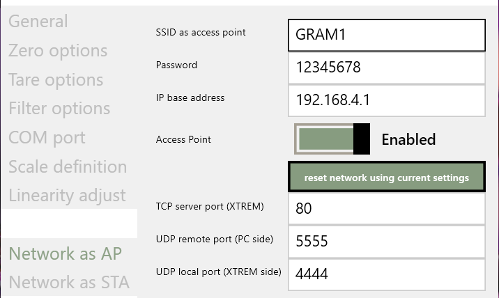The width and height of the screenshot is (499, 298).
Task: Select Network as AP section
Action: 66,253
